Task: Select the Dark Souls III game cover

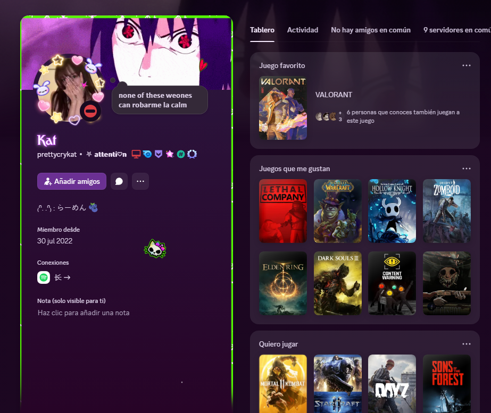Action: point(338,283)
